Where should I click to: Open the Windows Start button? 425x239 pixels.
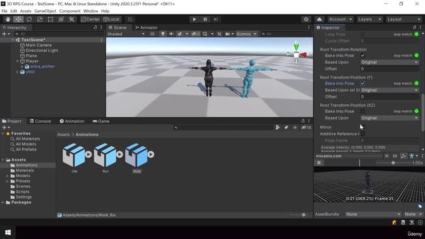(x=8, y=232)
